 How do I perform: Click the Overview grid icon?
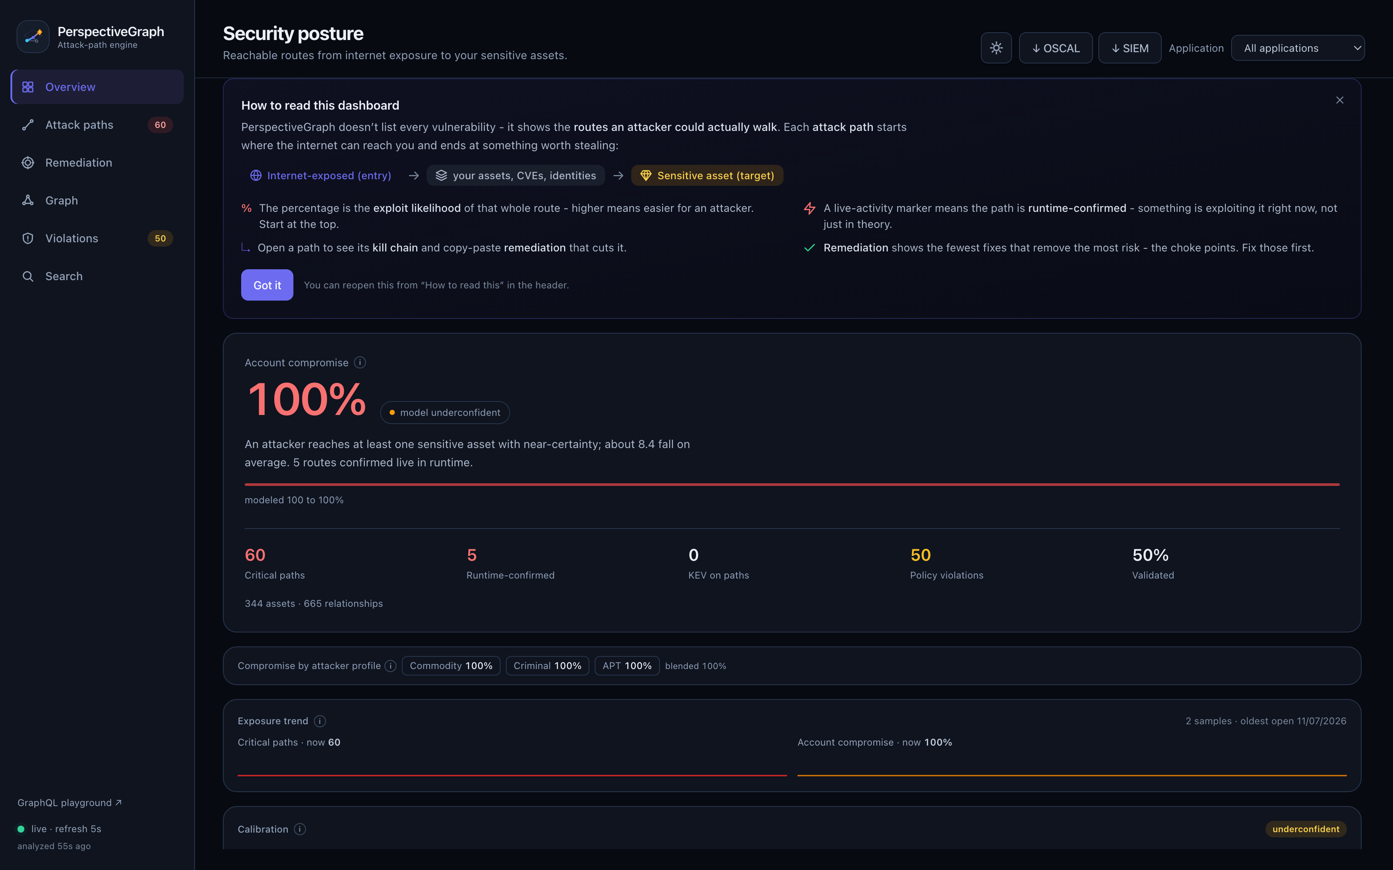coord(27,87)
